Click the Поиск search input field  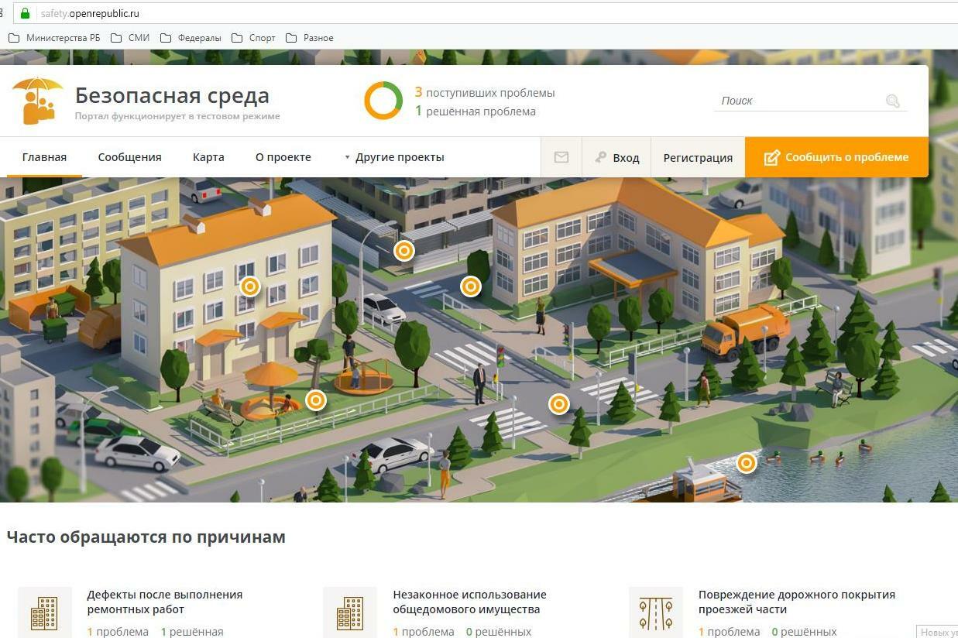point(798,101)
